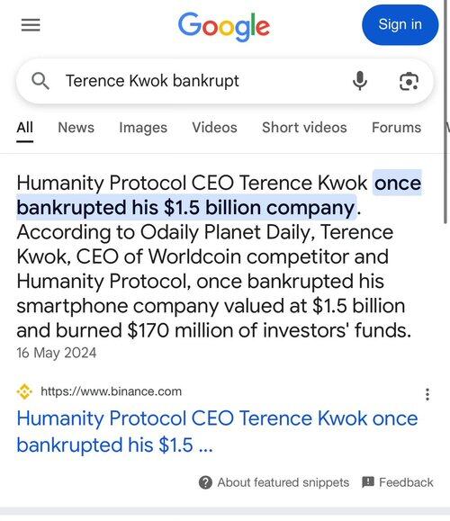
Task: Switch to the News tab
Action: [76, 128]
